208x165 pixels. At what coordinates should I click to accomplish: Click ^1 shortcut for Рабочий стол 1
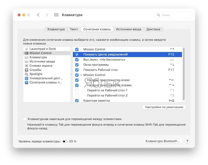[x=172, y=90]
